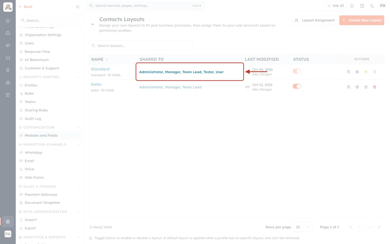This screenshot has width=390, height=244.
Task: Open the calendar icon in left rail
Action: [x=8, y=95]
